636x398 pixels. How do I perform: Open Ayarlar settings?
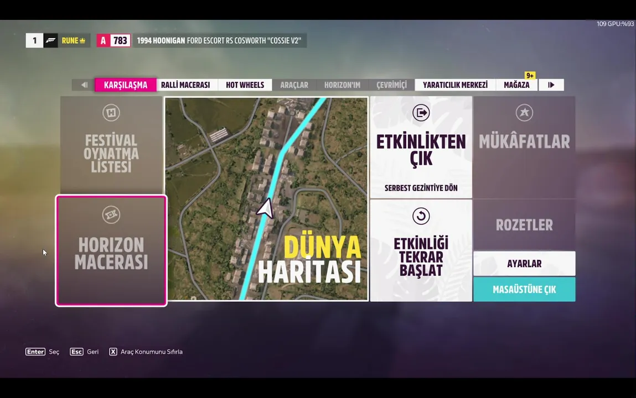524,264
